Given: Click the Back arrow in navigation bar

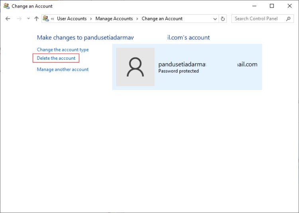Looking at the screenshot, I should click(x=8, y=19).
